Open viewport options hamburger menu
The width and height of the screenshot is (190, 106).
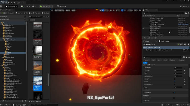tap(52, 10)
